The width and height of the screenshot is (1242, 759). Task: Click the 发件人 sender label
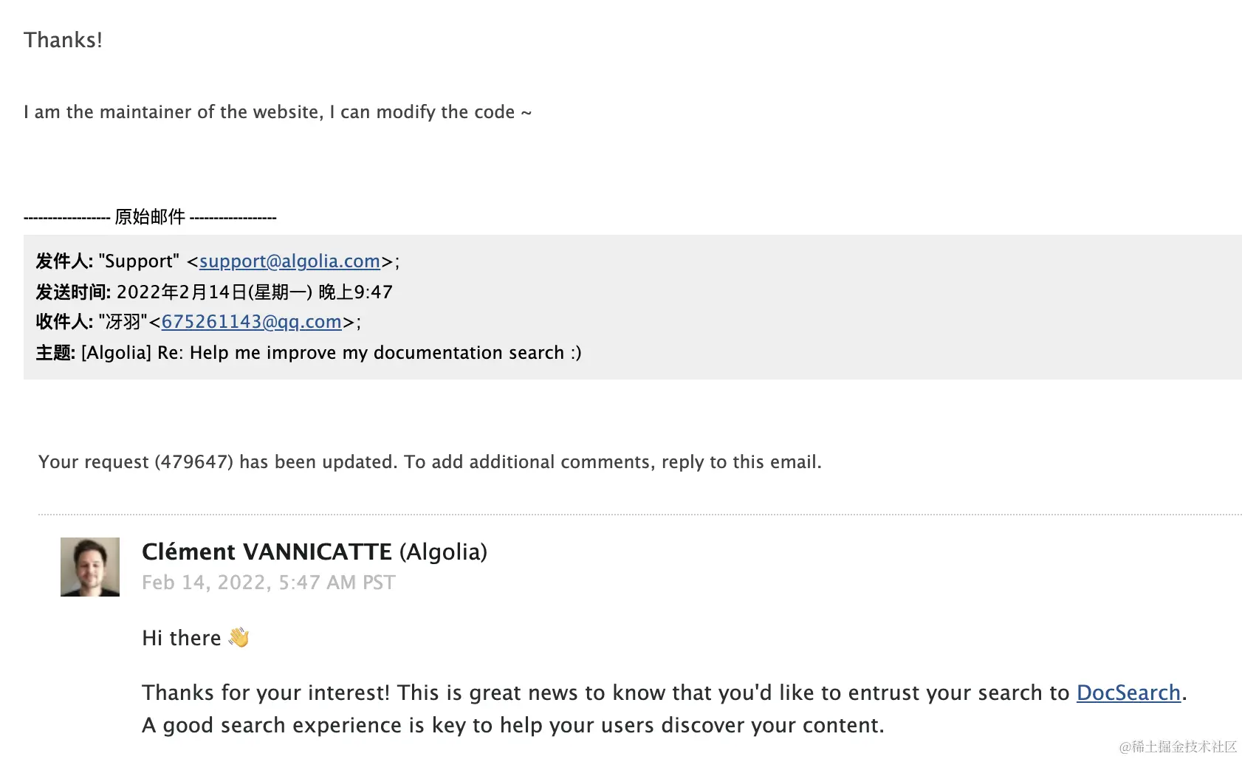[x=64, y=261]
